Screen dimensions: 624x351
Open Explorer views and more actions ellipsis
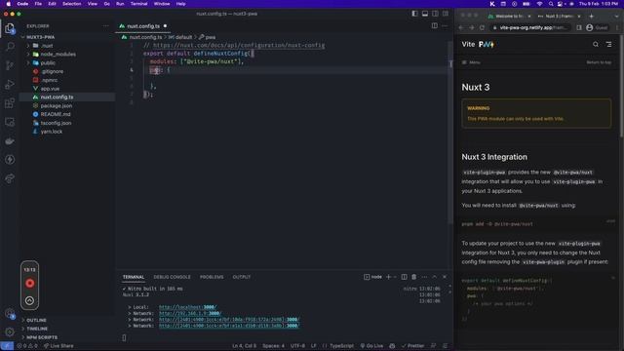click(105, 26)
